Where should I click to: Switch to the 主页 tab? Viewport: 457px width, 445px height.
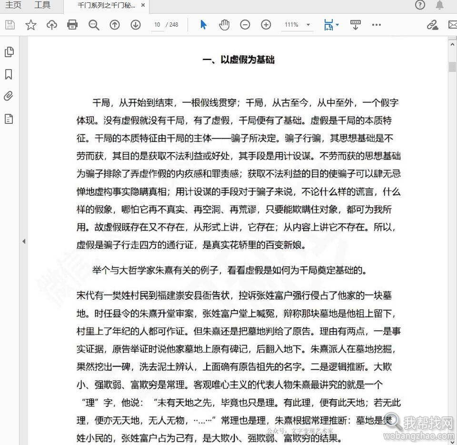[13, 5]
